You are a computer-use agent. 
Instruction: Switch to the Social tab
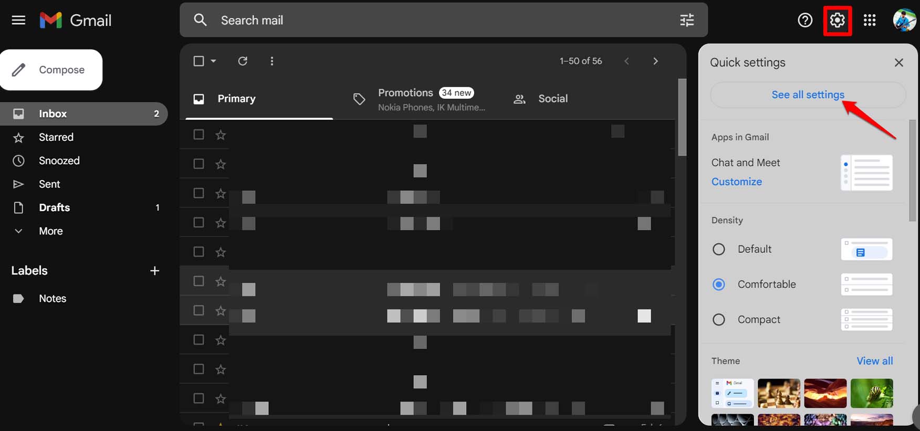coord(553,99)
